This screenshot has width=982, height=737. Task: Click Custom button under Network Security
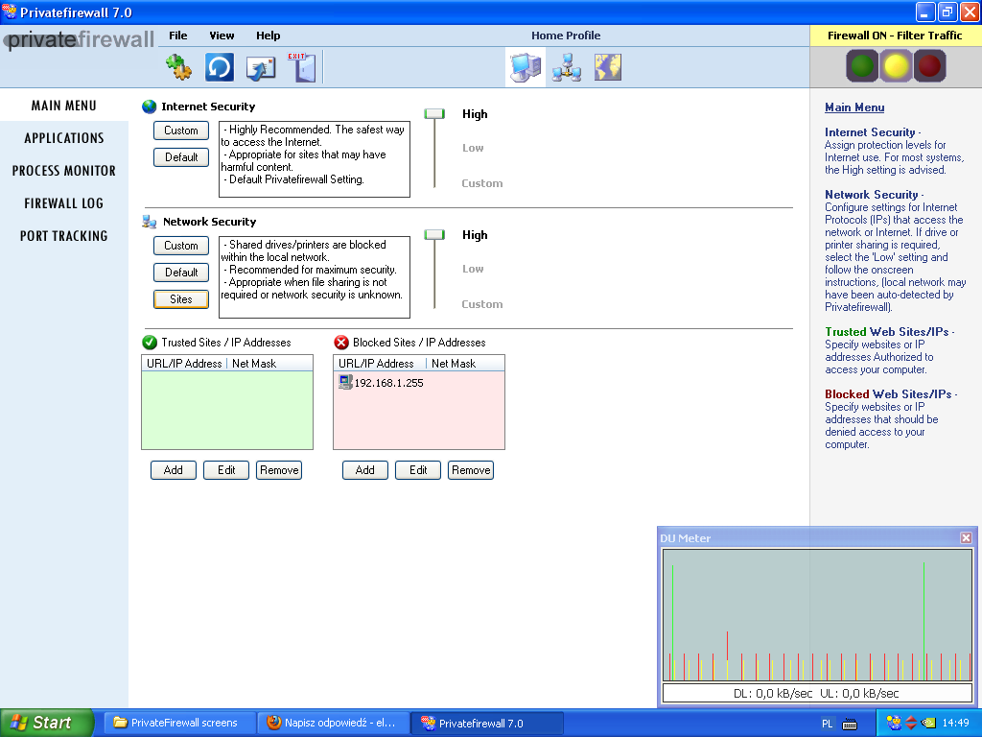pyautogui.click(x=181, y=246)
